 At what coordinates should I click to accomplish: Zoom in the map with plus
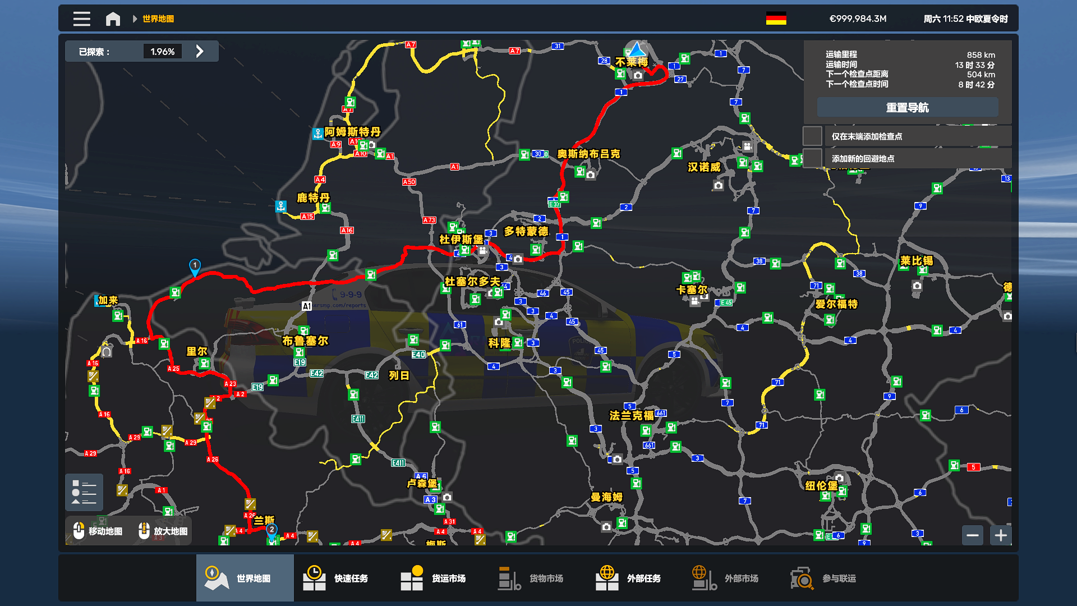[1001, 535]
